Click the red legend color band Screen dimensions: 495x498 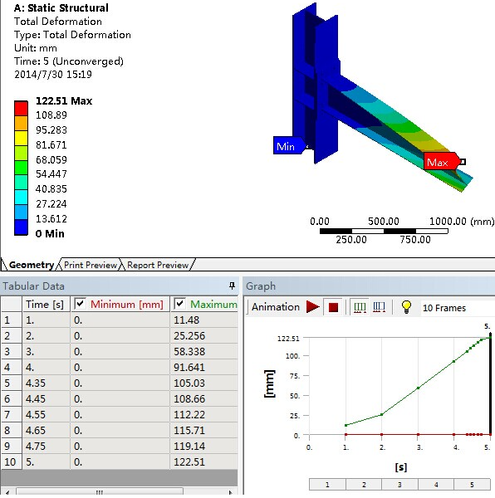[x=21, y=108]
